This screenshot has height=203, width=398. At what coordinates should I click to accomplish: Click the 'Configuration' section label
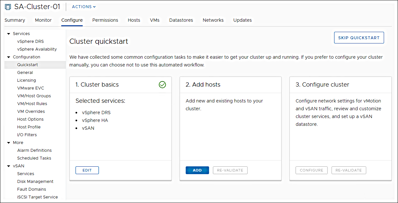tap(27, 57)
